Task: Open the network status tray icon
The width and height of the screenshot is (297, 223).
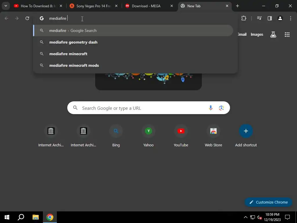Action: (253, 217)
